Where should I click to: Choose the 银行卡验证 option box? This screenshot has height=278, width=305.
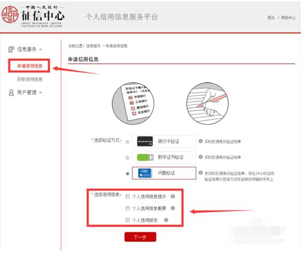pyautogui.click(x=164, y=141)
